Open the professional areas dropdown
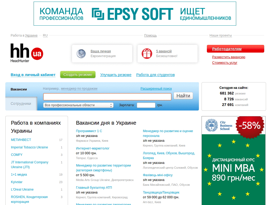Viewport: 273px width, 205px height. [x=78, y=105]
